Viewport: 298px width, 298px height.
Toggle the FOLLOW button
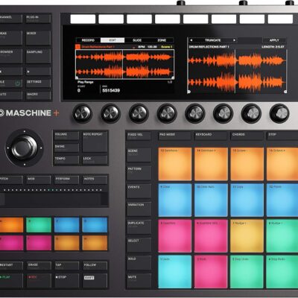click(x=95, y=266)
